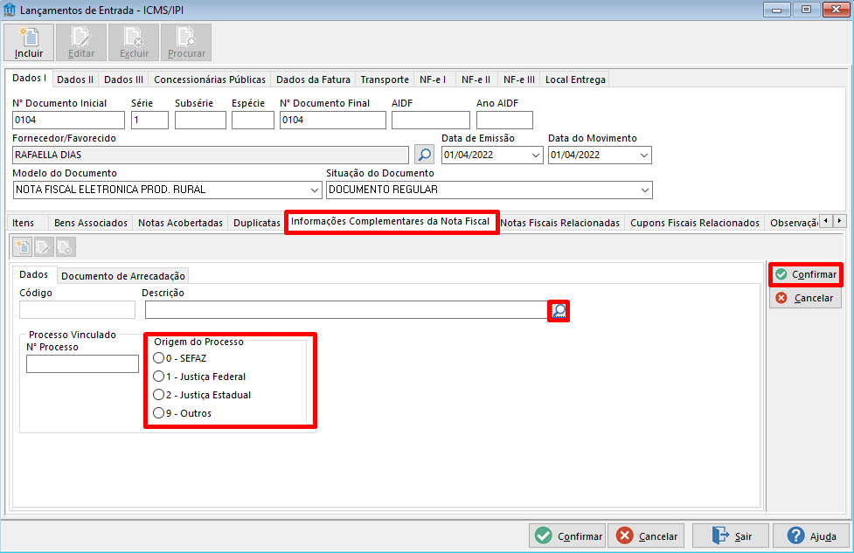Open the Data de Emissão date dropdown
Viewport: 854px width, 553px height.
click(535, 156)
